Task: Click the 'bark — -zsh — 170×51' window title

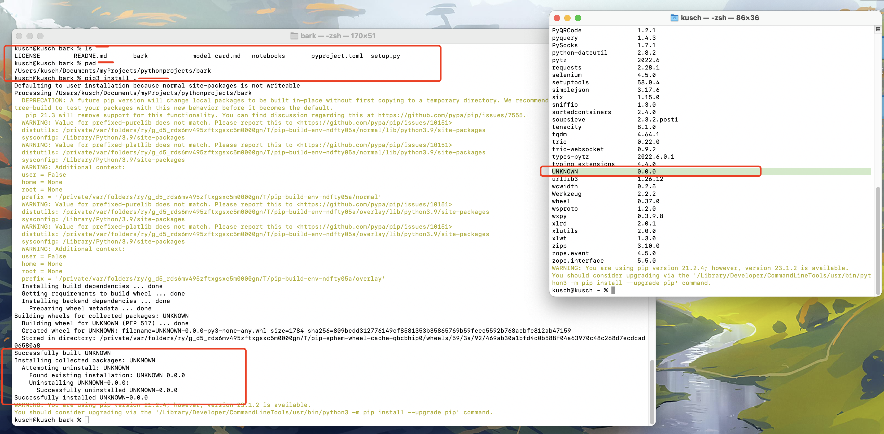Action: (338, 36)
